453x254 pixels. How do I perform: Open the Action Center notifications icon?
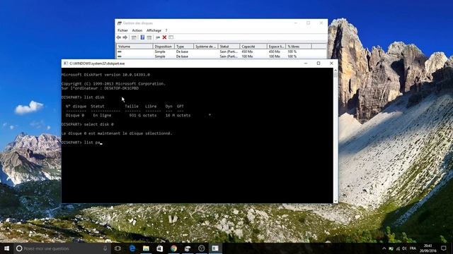pos(444,248)
